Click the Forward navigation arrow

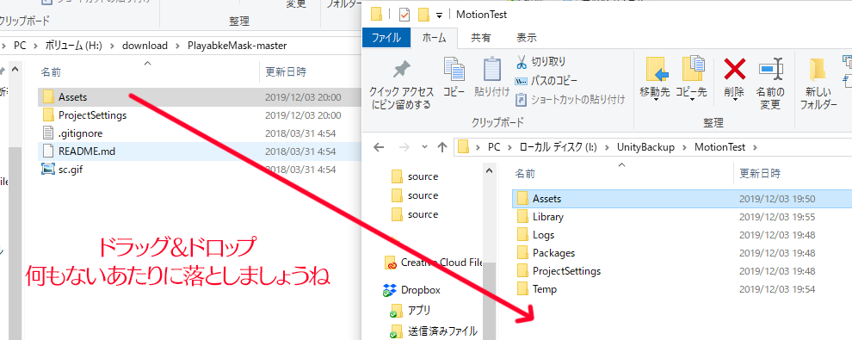404,146
